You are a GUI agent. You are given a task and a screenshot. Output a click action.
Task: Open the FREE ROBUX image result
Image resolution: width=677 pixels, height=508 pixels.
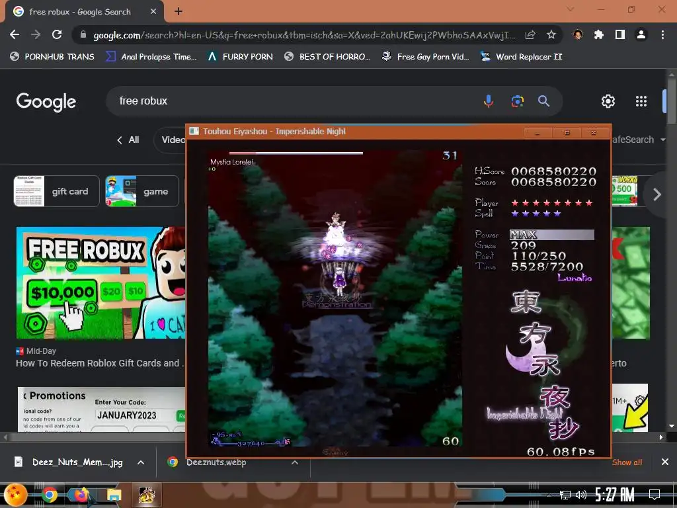101,282
